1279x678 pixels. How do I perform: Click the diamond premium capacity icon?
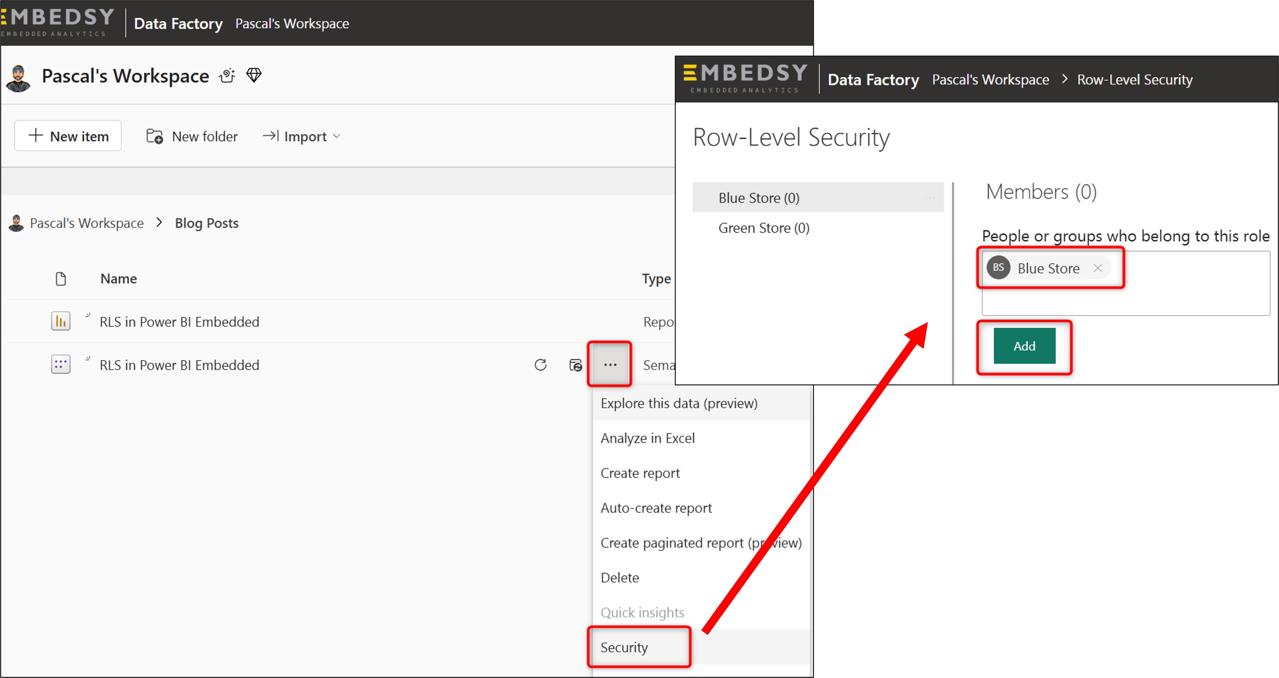click(254, 75)
